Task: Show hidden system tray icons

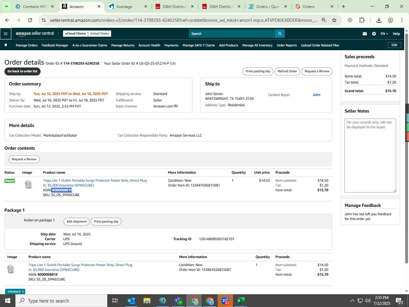Action: (352, 301)
